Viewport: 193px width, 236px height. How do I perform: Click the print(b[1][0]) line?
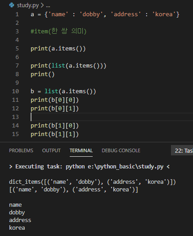[x=54, y=126]
